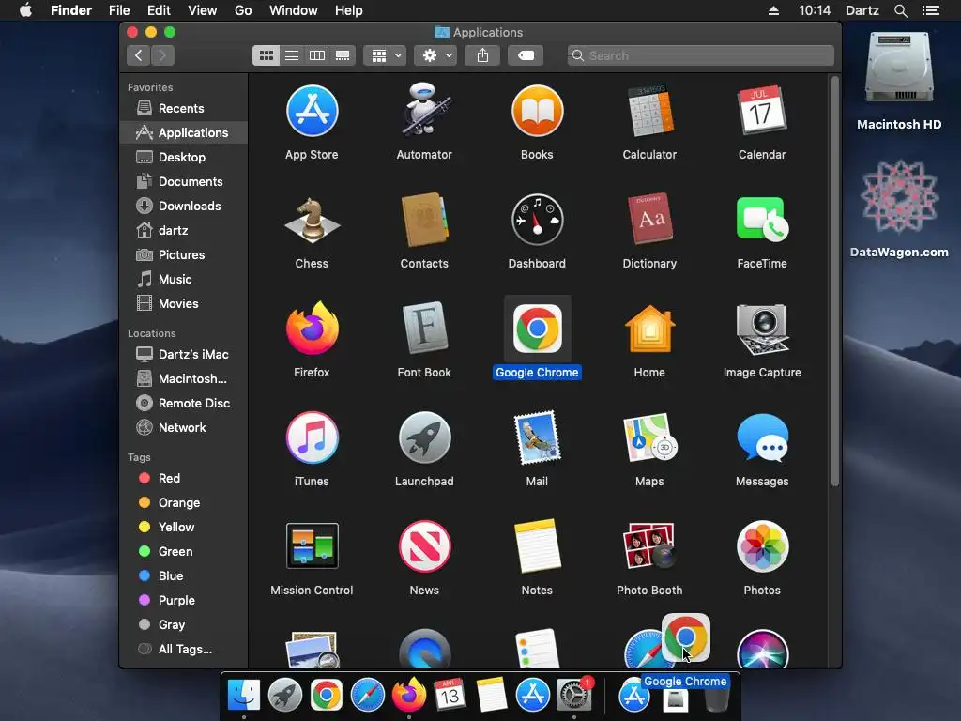Open Spotlight search in the menu bar
The image size is (961, 721).
pyautogui.click(x=900, y=10)
